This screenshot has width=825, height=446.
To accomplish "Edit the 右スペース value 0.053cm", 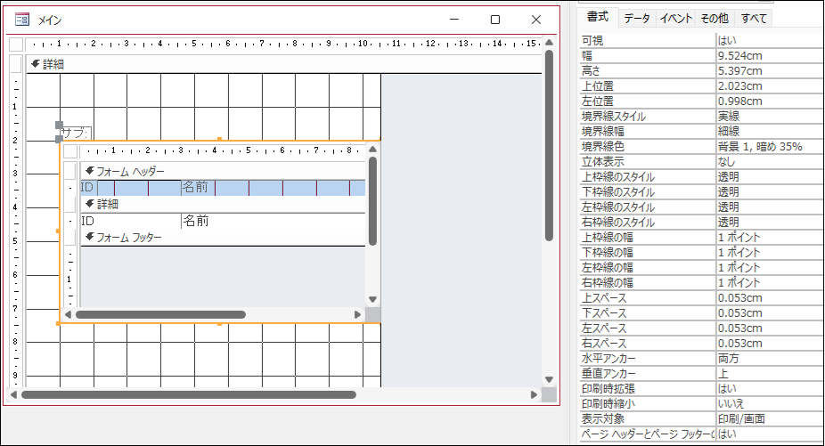I will (x=770, y=344).
